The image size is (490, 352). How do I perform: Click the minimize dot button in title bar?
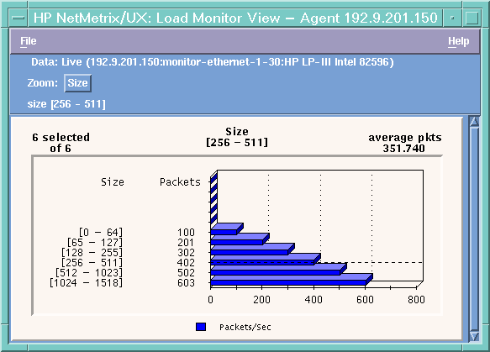[x=452, y=18]
